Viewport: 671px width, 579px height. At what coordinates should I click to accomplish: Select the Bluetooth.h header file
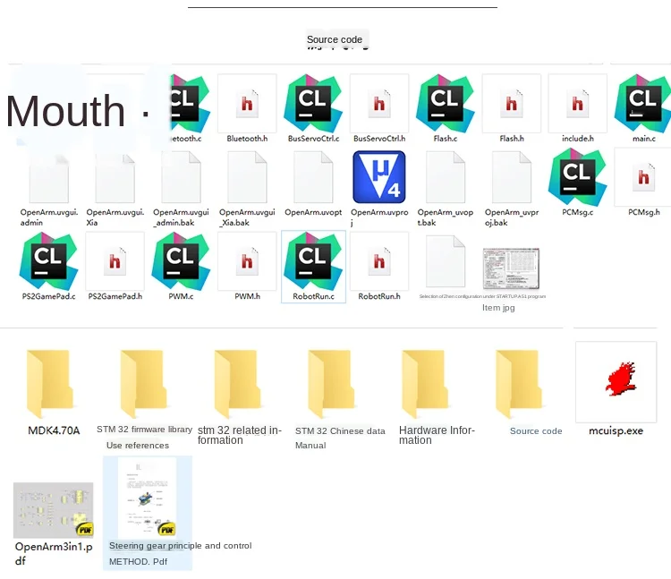(x=247, y=104)
